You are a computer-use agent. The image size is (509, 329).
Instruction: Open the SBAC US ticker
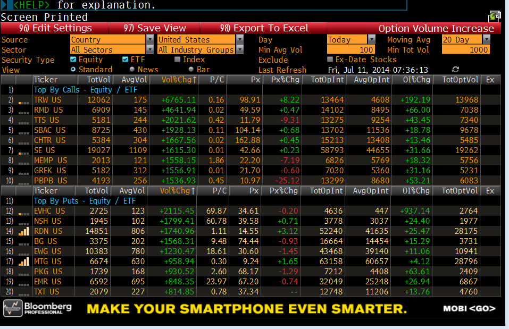49,130
